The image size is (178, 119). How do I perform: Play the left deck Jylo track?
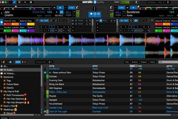pyautogui.click(x=60, y=8)
